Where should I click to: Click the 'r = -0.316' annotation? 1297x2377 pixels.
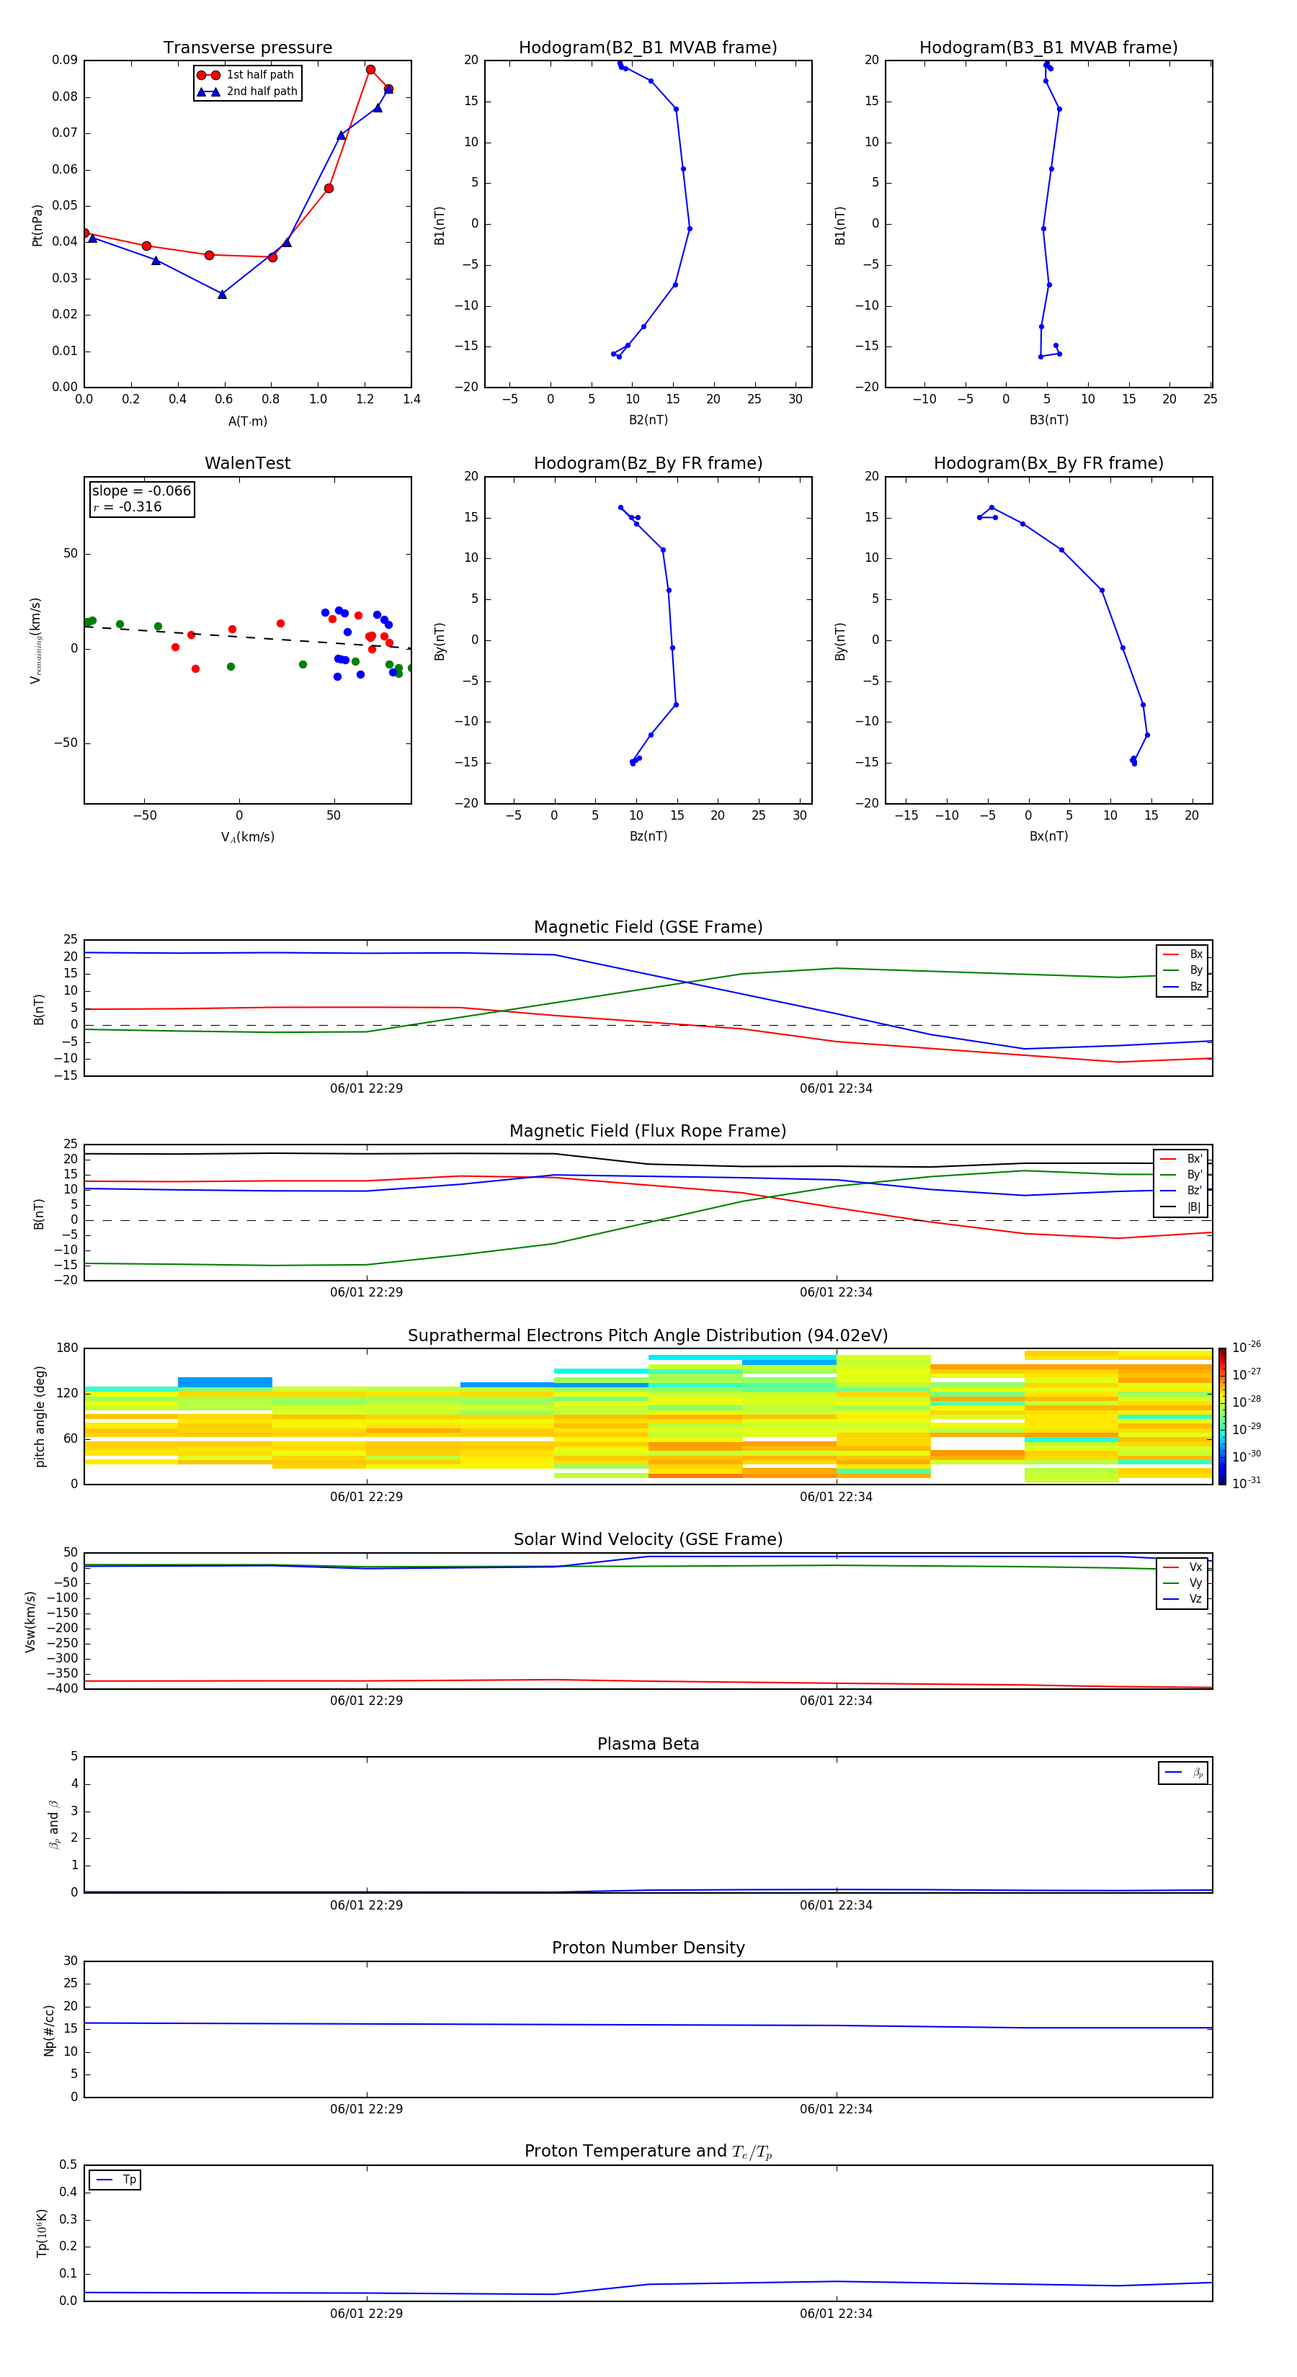128,506
